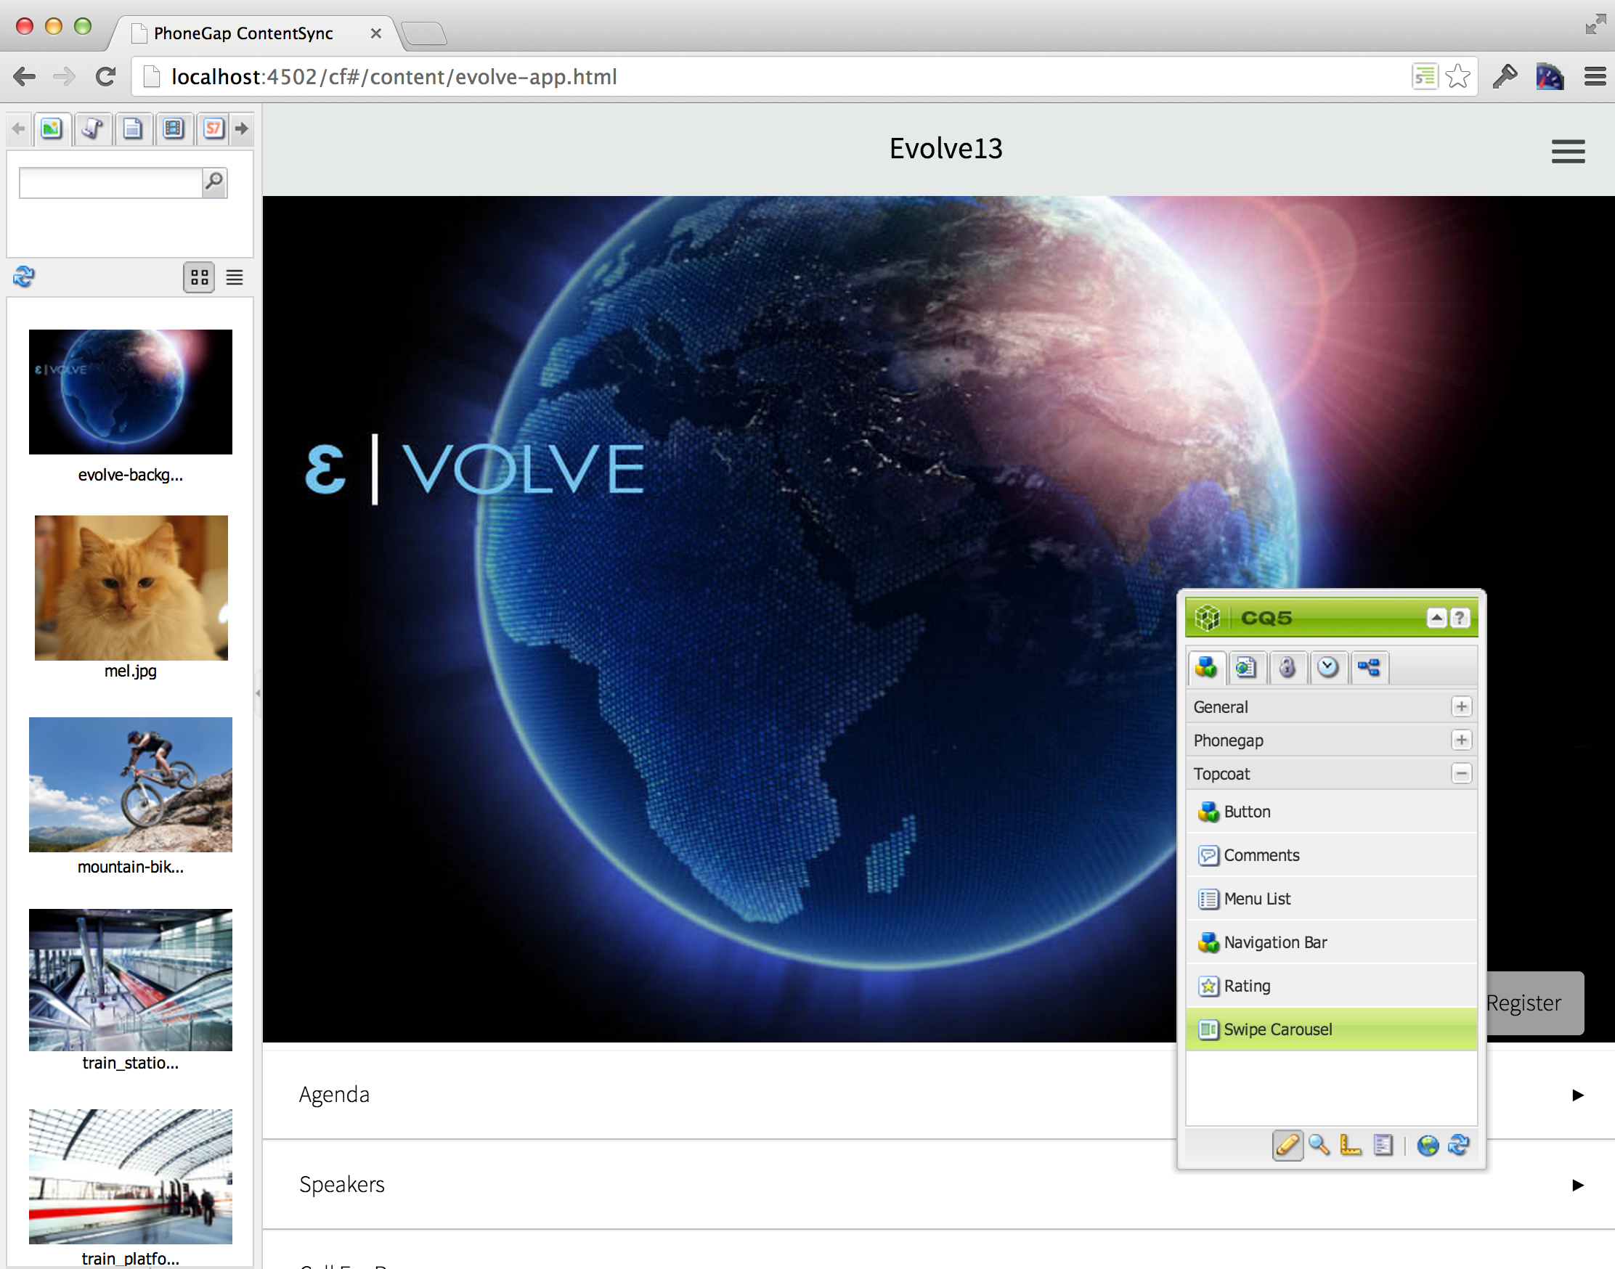The height and width of the screenshot is (1269, 1615).
Task: Open the Evolve13 hamburger menu
Action: 1569,152
